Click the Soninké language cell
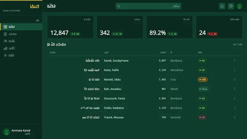This screenshot has height=139, width=247. tap(175, 117)
